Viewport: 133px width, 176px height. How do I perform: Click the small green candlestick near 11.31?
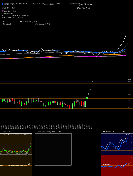tap(90, 90)
